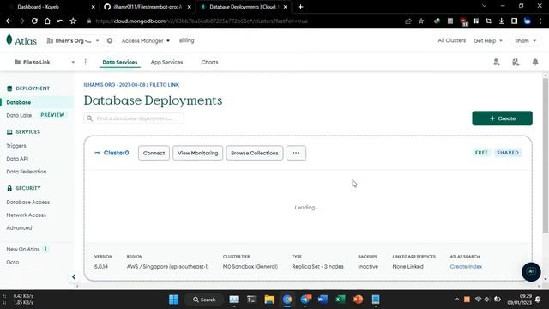The height and width of the screenshot is (309, 549).
Task: Go to browser home page icon
Action: [47, 21]
